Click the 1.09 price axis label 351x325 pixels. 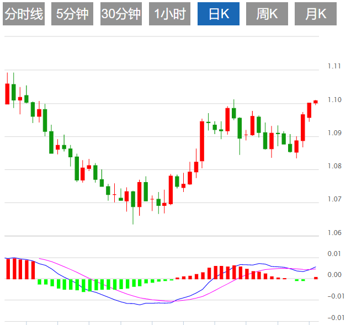334,133
